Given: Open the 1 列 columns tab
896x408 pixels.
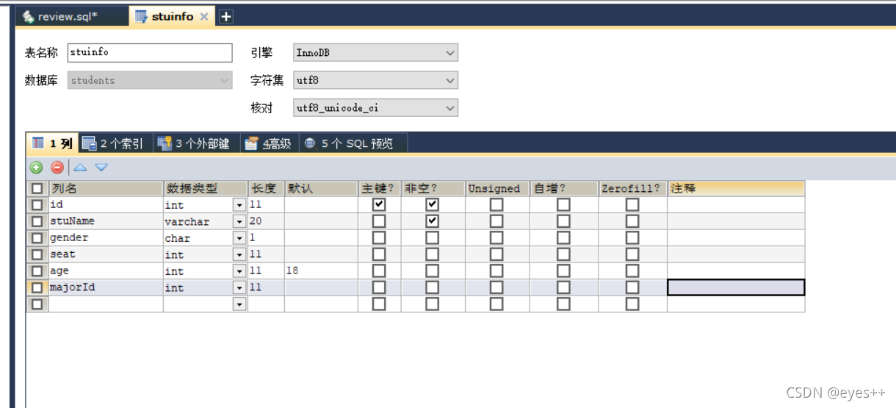Looking at the screenshot, I should click(53, 143).
